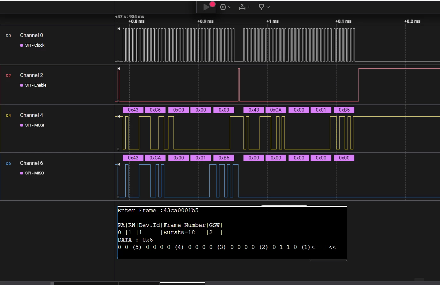Select the MOSI 0xC6 decoded byte bubble
Viewport: 440px width, 285px height.
[x=155, y=110]
